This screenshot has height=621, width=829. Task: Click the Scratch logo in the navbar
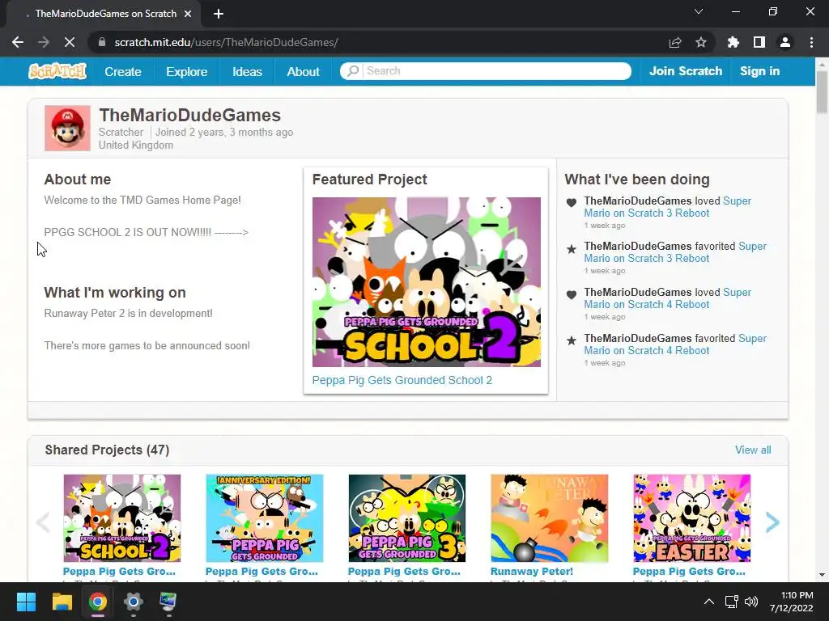[57, 71]
